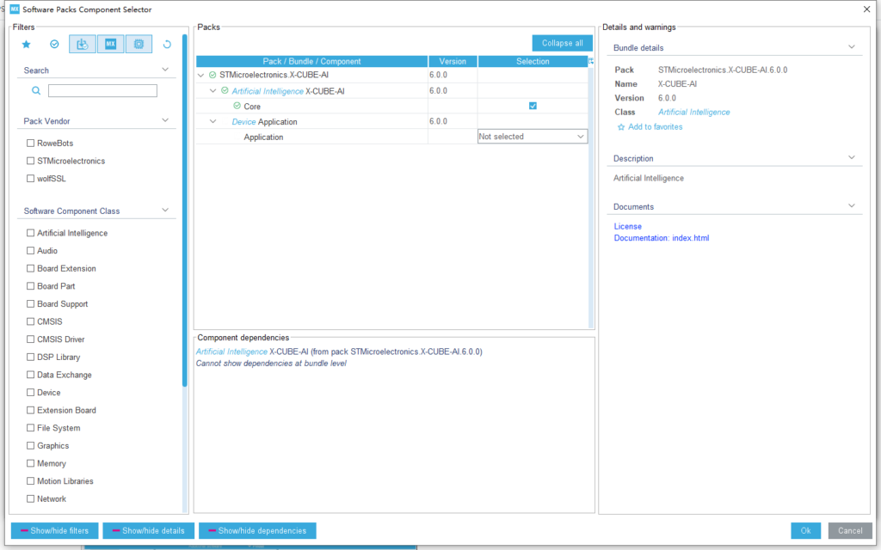Viewport: 881px width, 550px height.
Task: Check the DSP Library class filter
Action: point(30,357)
